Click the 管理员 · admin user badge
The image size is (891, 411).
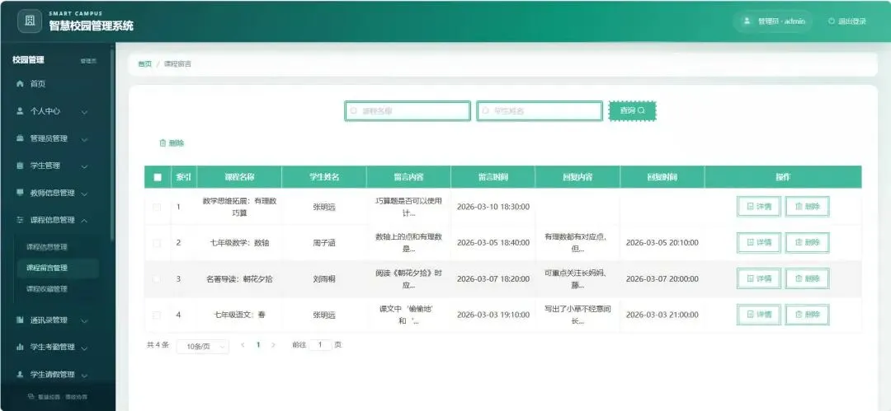775,21
